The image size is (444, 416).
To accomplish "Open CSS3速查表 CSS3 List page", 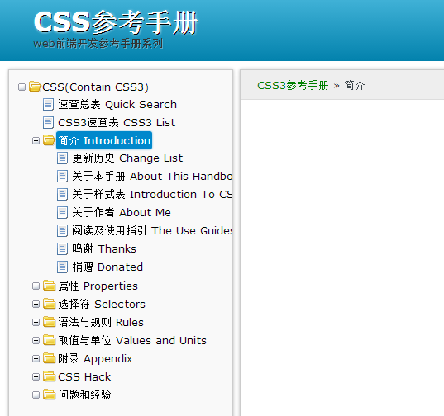I will [117, 123].
